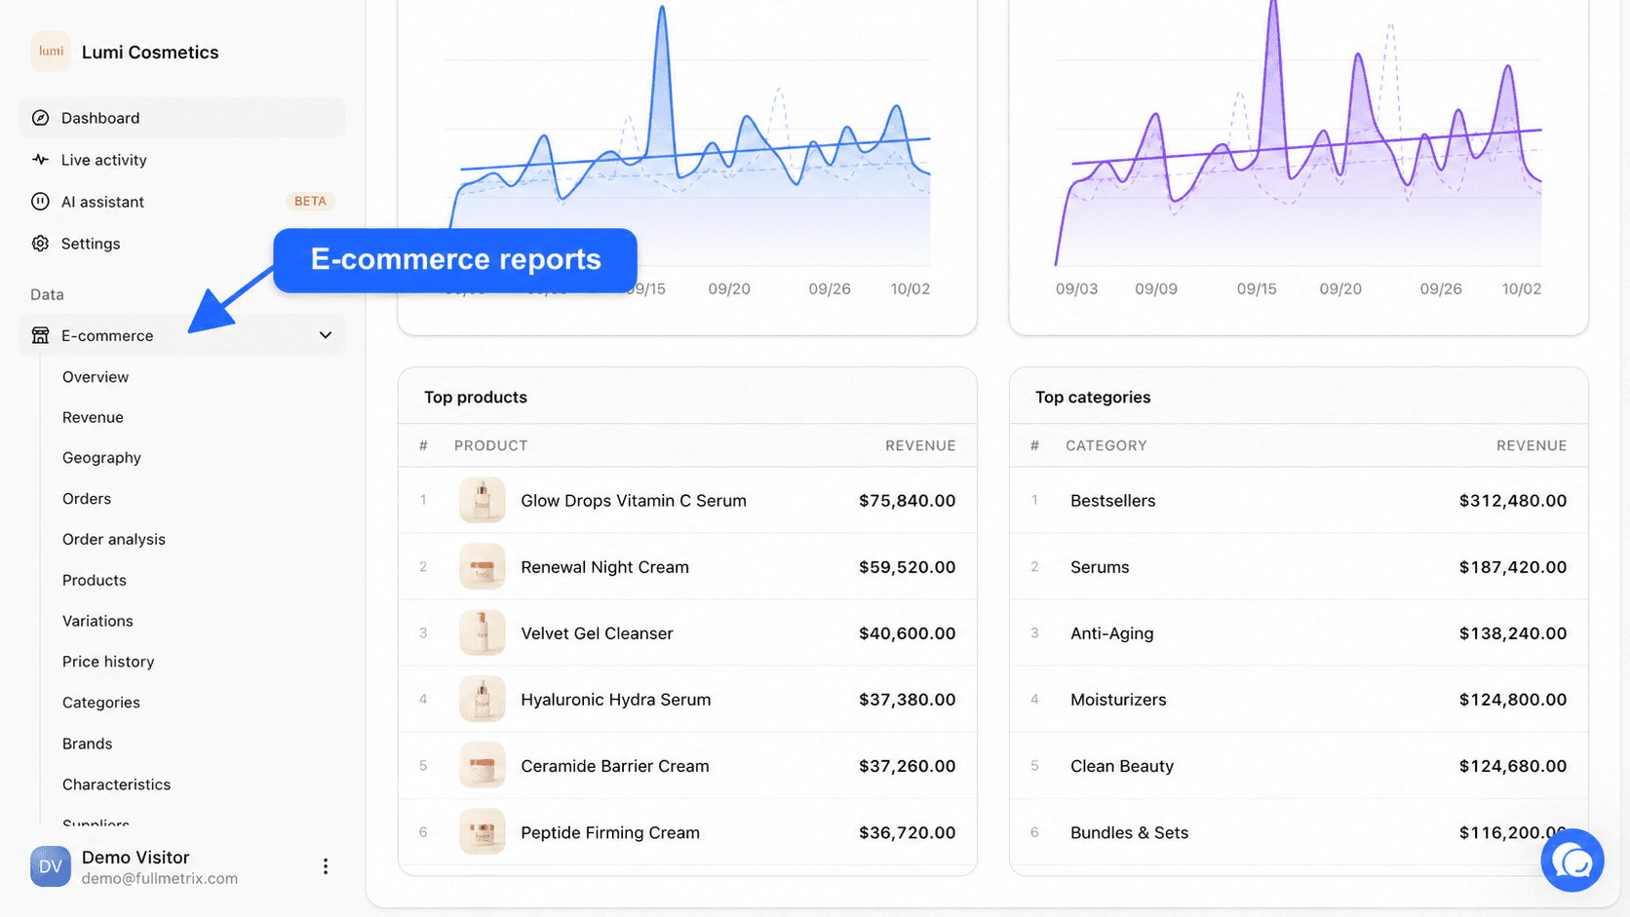
Task: Open the Geography report
Action: pyautogui.click(x=101, y=458)
